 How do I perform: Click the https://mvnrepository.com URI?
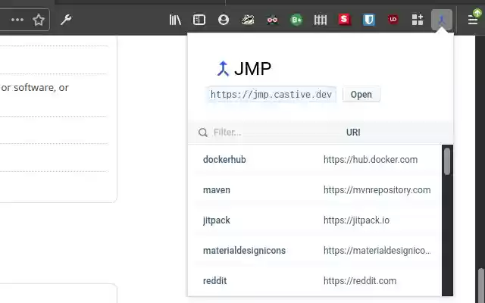click(377, 190)
